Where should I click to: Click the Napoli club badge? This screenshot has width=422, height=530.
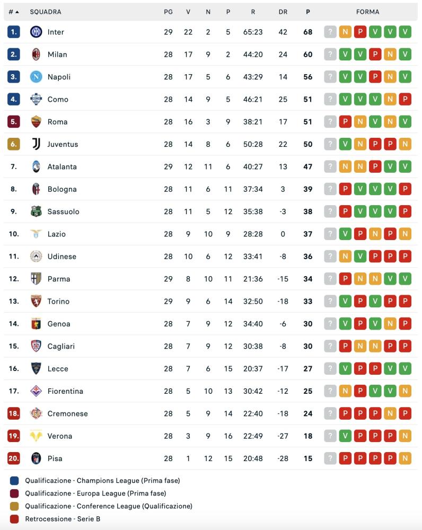tap(36, 77)
